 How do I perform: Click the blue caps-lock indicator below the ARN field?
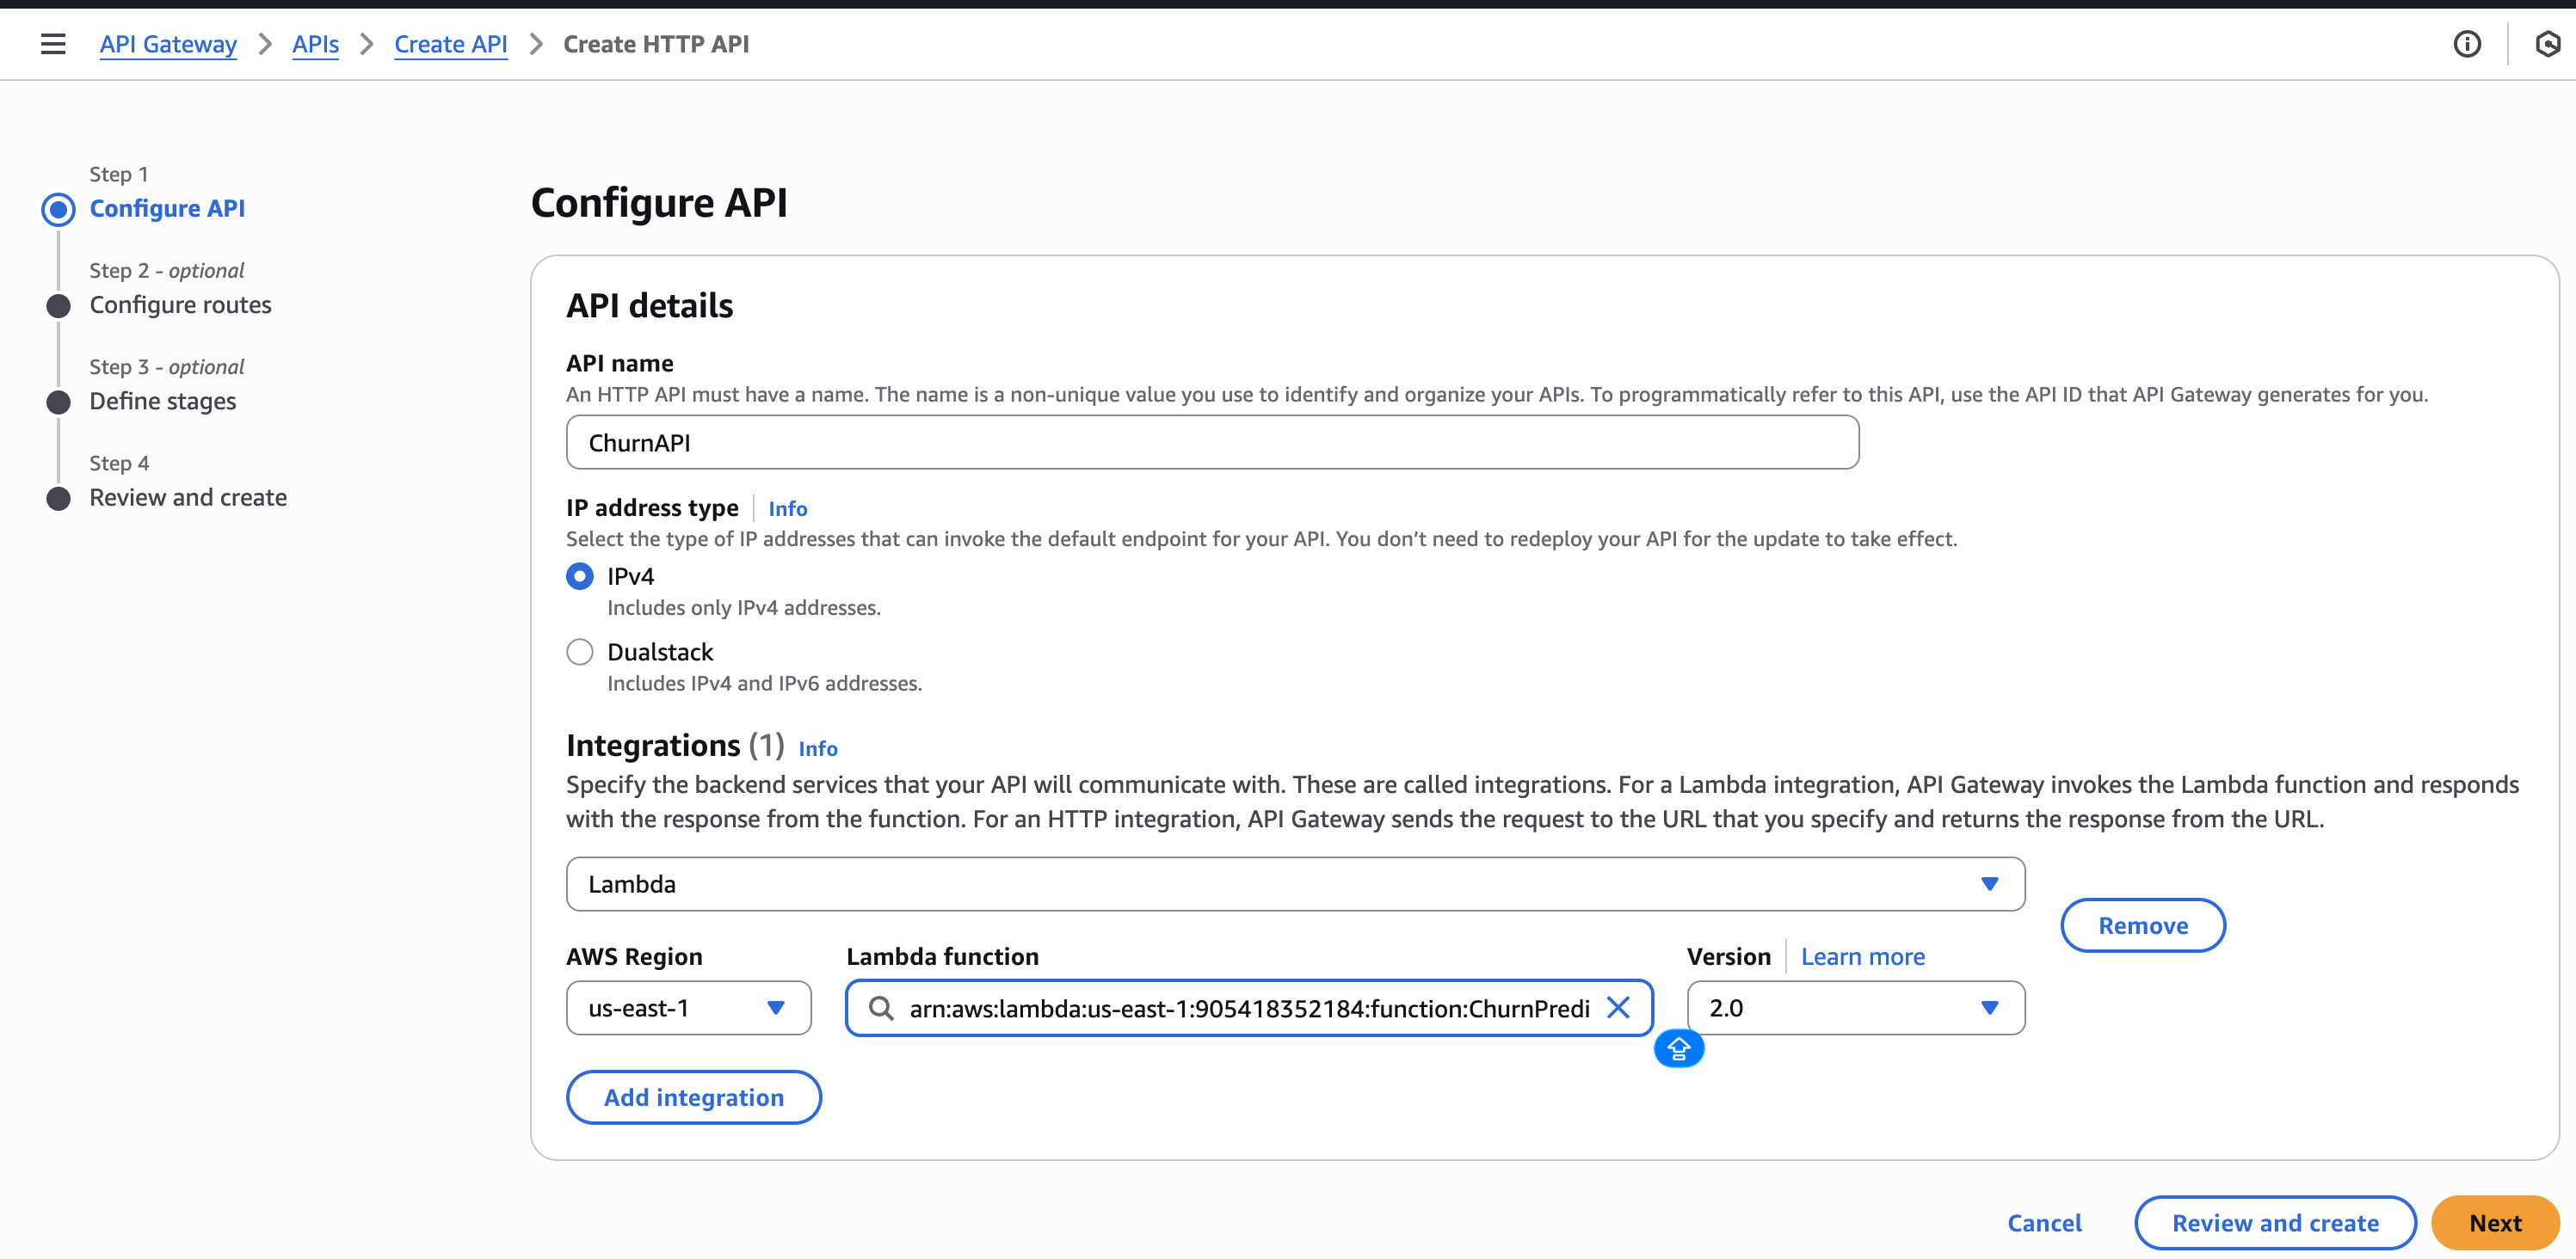1678,1048
